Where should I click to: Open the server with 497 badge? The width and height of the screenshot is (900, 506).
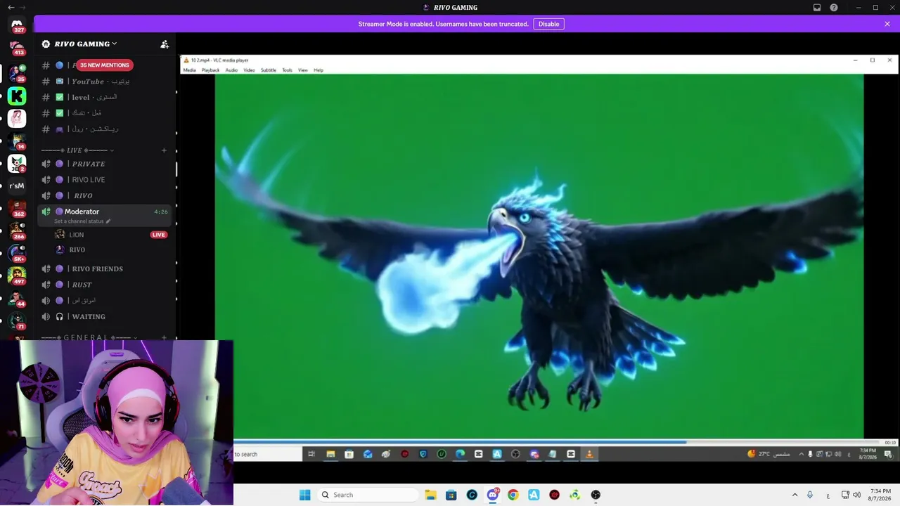click(17, 276)
